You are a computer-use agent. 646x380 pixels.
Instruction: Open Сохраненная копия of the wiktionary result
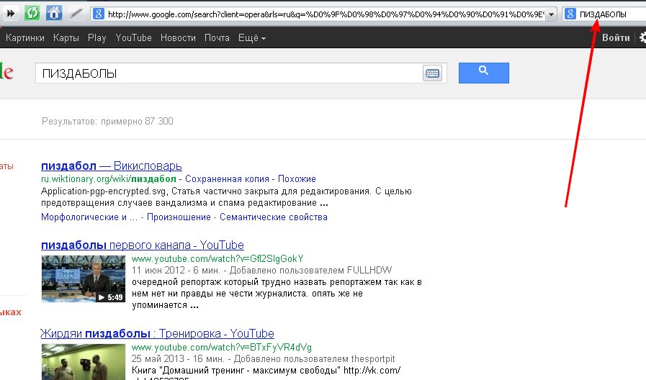[227, 179]
